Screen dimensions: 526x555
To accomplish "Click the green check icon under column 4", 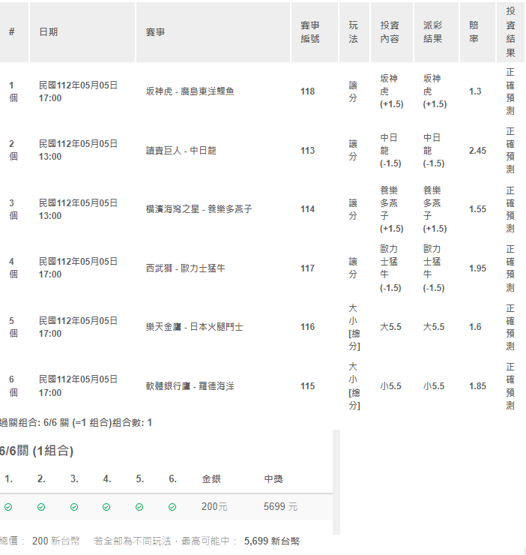I will 106,507.
